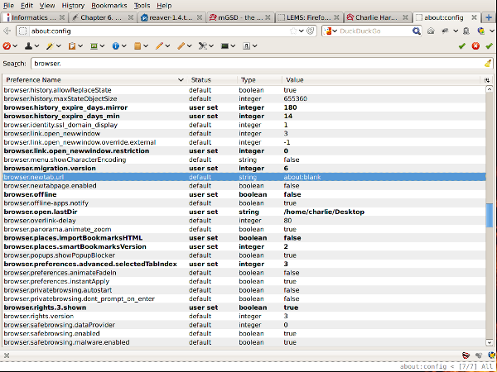Open the Help menu

point(164,6)
